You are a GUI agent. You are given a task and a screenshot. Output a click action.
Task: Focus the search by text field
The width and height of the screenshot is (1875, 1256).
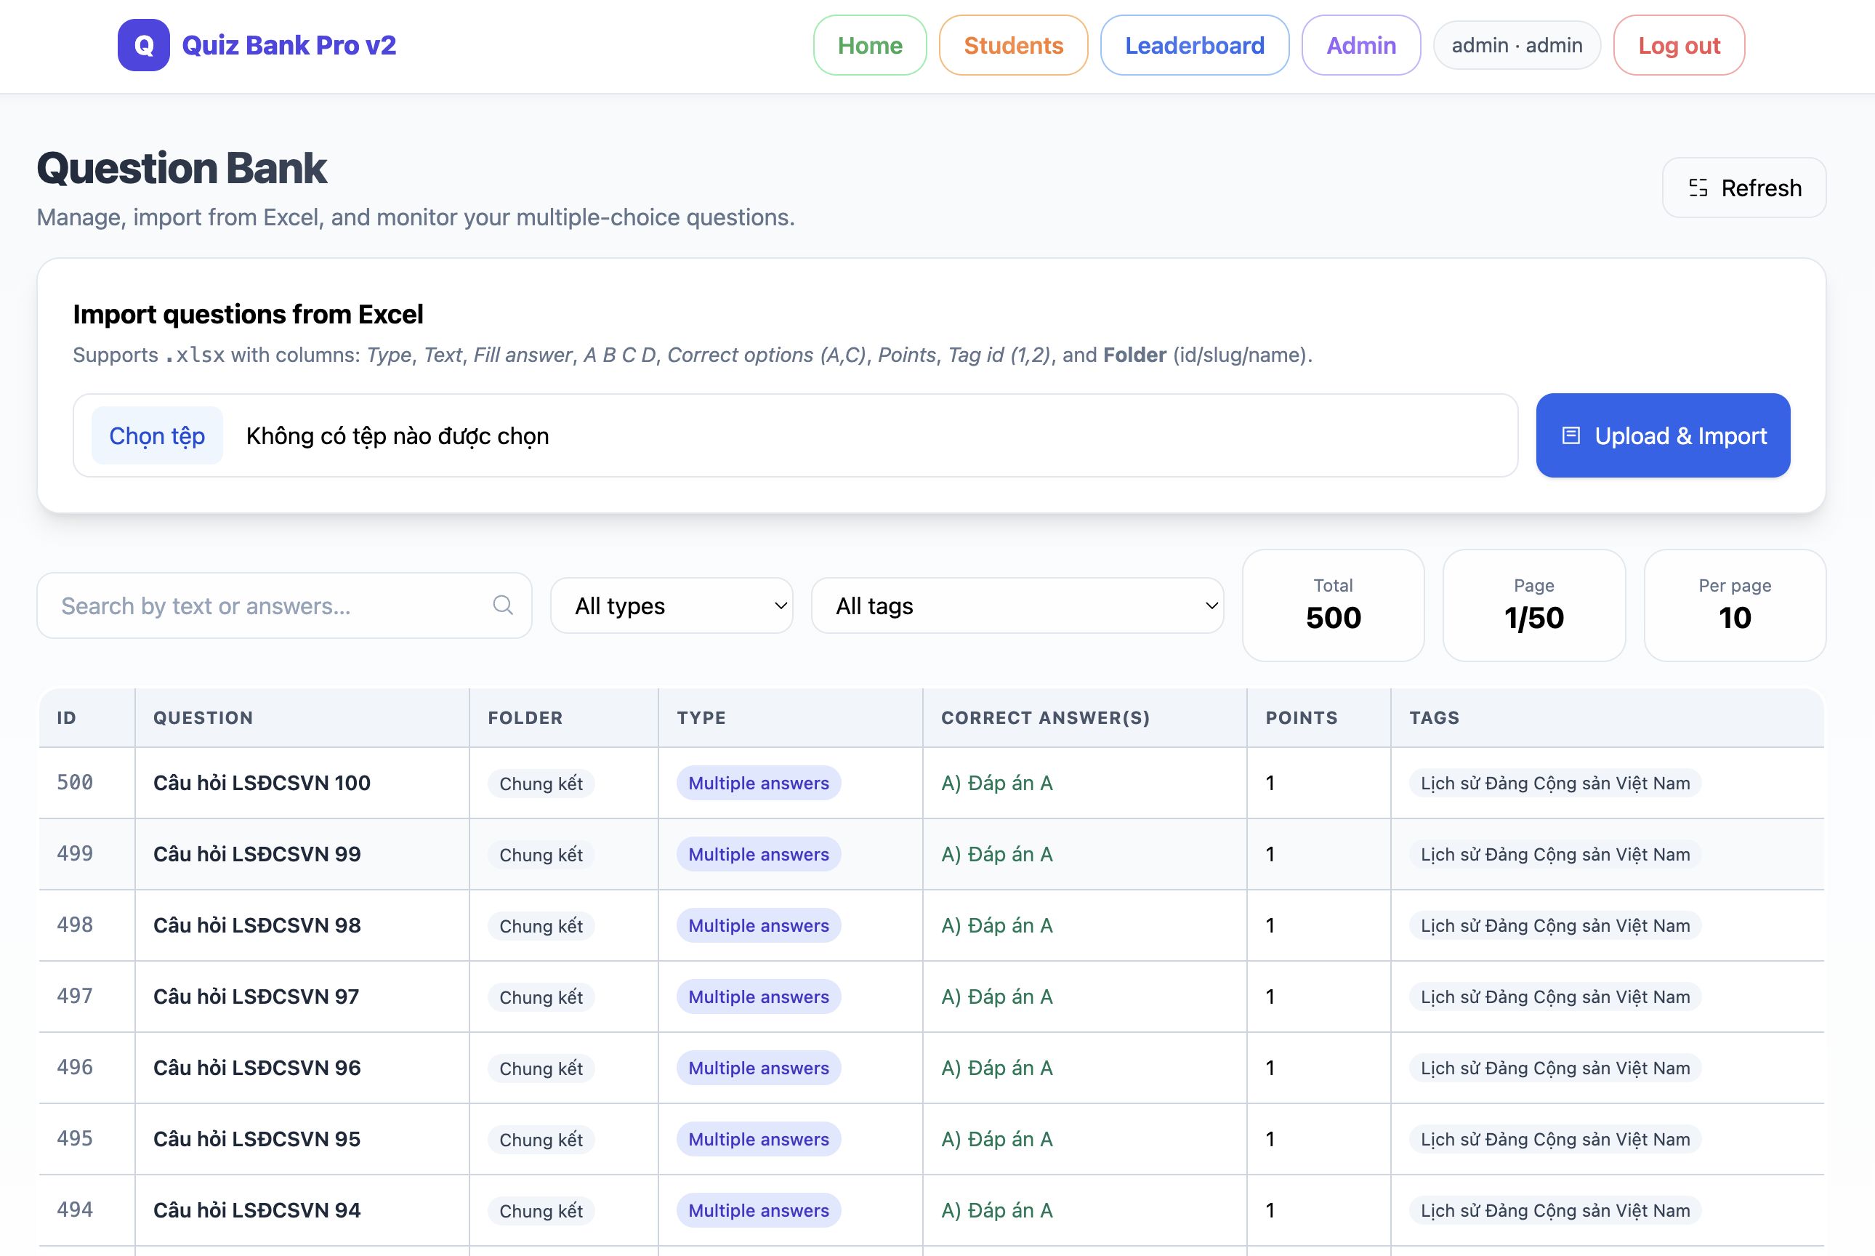click(x=273, y=605)
